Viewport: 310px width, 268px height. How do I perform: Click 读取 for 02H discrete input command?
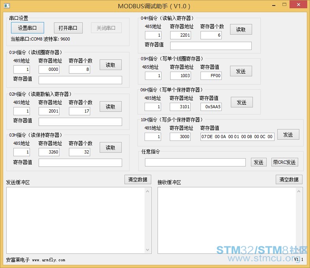111,107
